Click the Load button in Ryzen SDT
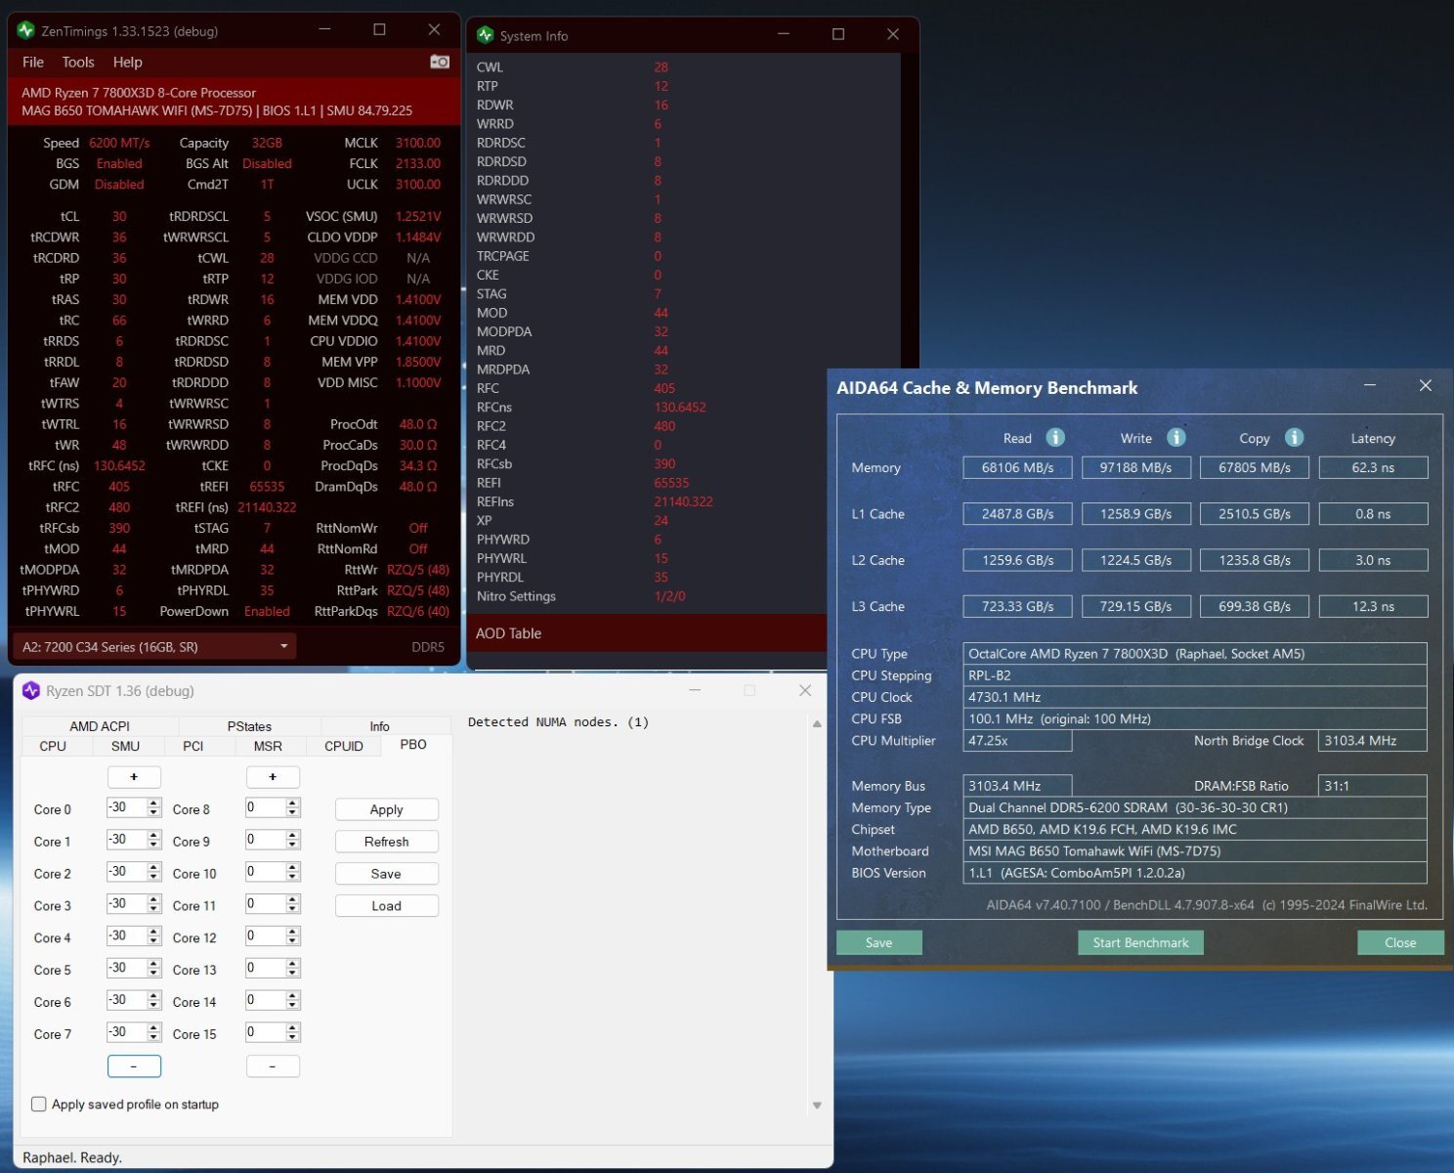Screen dimensions: 1454x1173 (x=386, y=906)
